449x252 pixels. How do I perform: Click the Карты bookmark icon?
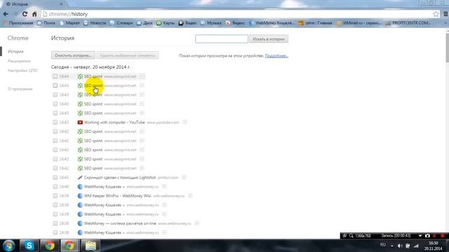coord(159,23)
